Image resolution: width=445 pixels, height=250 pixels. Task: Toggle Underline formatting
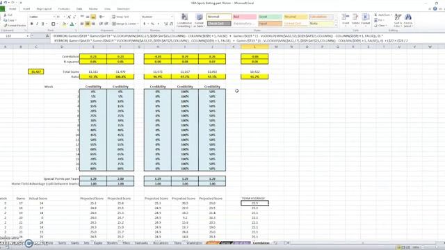(x=42, y=24)
